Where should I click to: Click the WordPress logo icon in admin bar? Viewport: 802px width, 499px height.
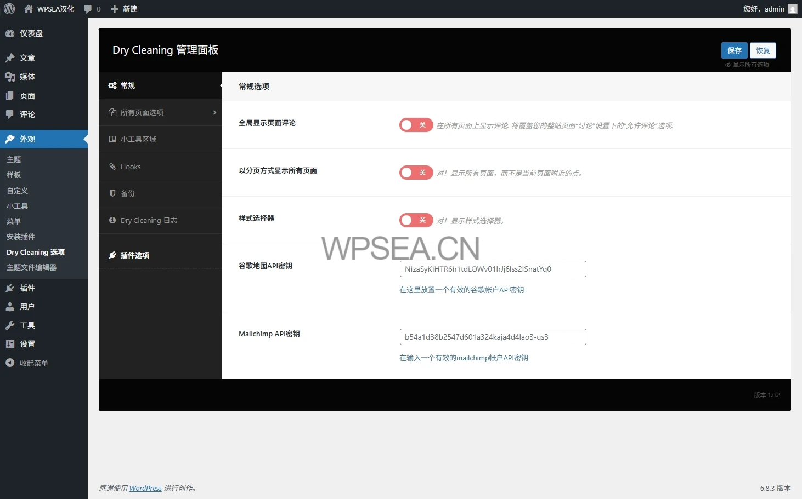(9, 9)
